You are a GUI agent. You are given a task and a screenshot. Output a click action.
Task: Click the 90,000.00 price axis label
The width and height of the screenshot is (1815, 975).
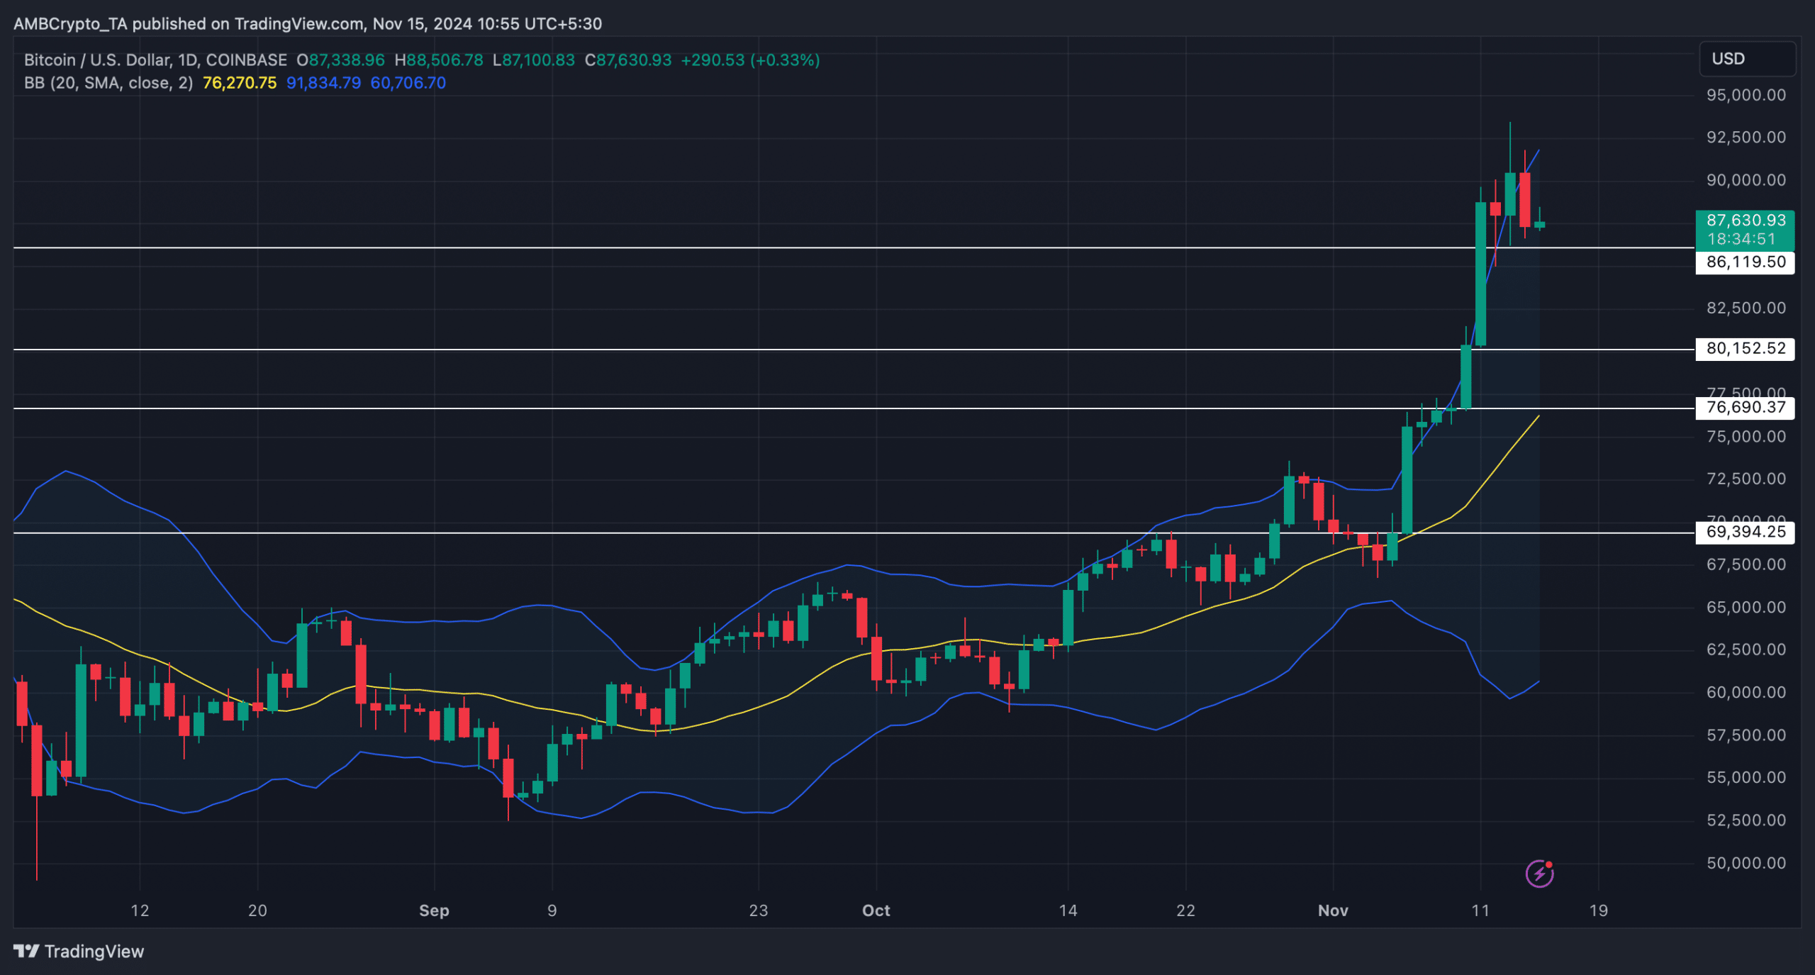[1746, 180]
